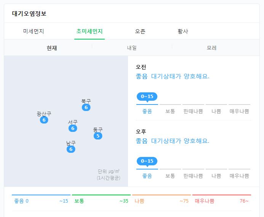
Task: Open the 황사 tab
Action: (x=183, y=31)
